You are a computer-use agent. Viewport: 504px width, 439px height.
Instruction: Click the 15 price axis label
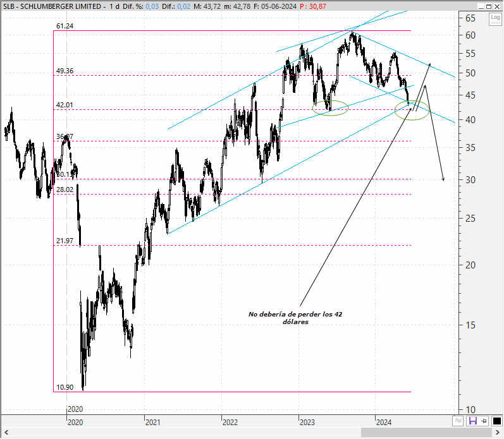click(470, 325)
